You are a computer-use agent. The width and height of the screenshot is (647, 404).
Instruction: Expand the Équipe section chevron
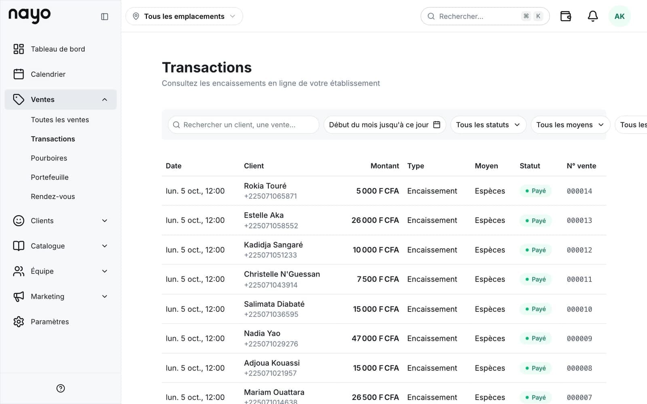coord(105,271)
